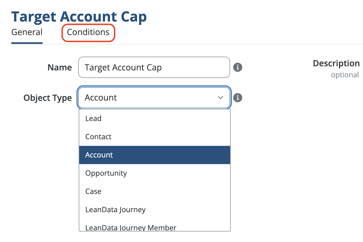Select Lead from the object type list
This screenshot has height=242, width=363.
[x=93, y=119]
